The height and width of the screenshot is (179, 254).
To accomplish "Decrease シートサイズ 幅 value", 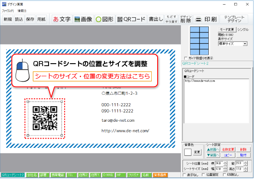I will [225, 170].
